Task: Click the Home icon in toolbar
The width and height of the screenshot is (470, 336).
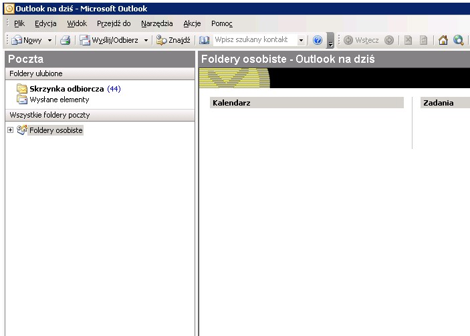Action: point(443,40)
